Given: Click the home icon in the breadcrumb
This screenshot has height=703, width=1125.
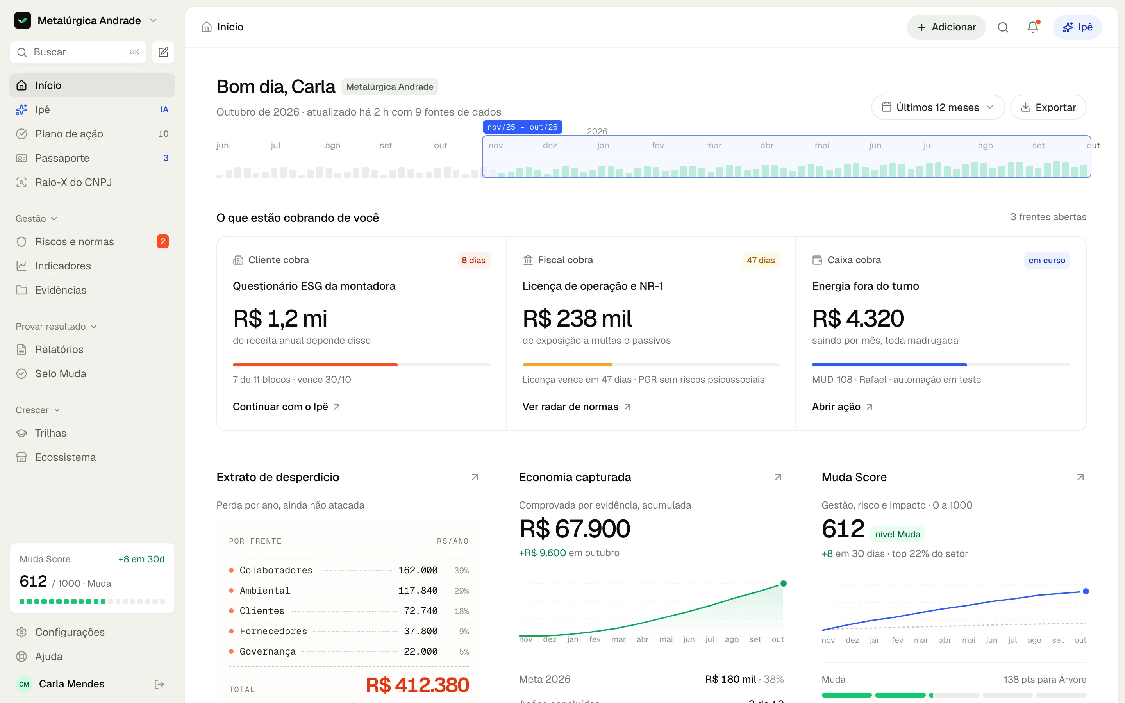Looking at the screenshot, I should point(206,27).
